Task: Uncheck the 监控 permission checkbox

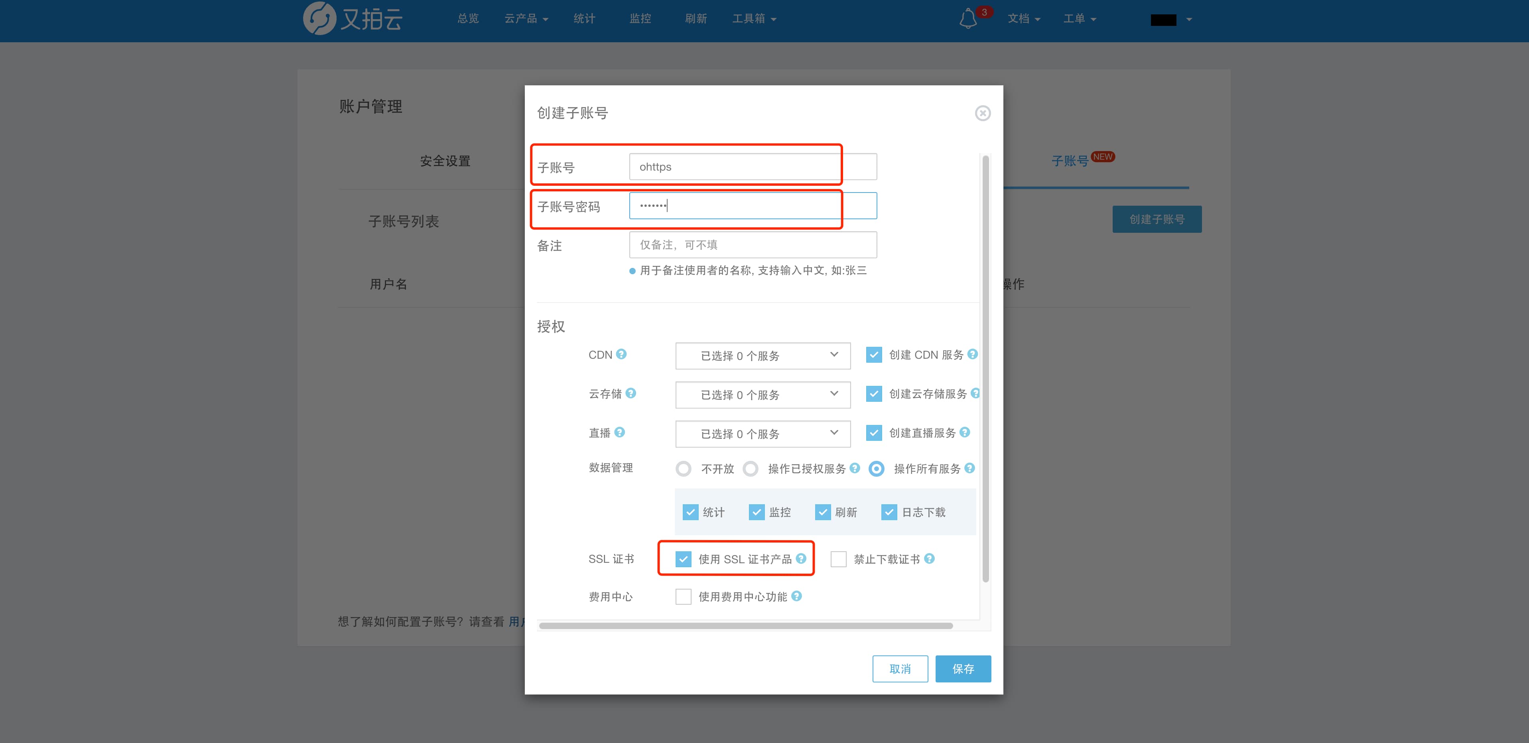Action: coord(757,512)
